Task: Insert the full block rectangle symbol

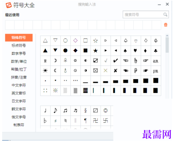Action: pyautogui.click(x=156, y=80)
